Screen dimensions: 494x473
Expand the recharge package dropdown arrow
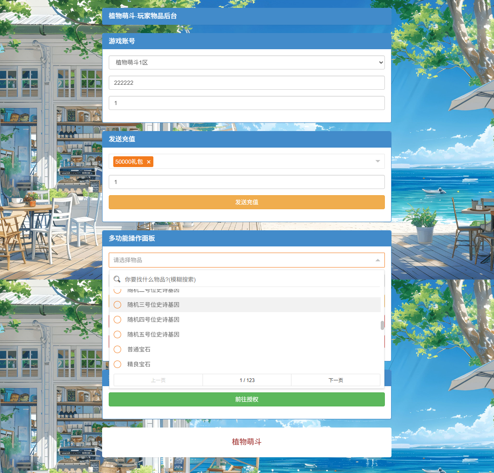coord(377,161)
